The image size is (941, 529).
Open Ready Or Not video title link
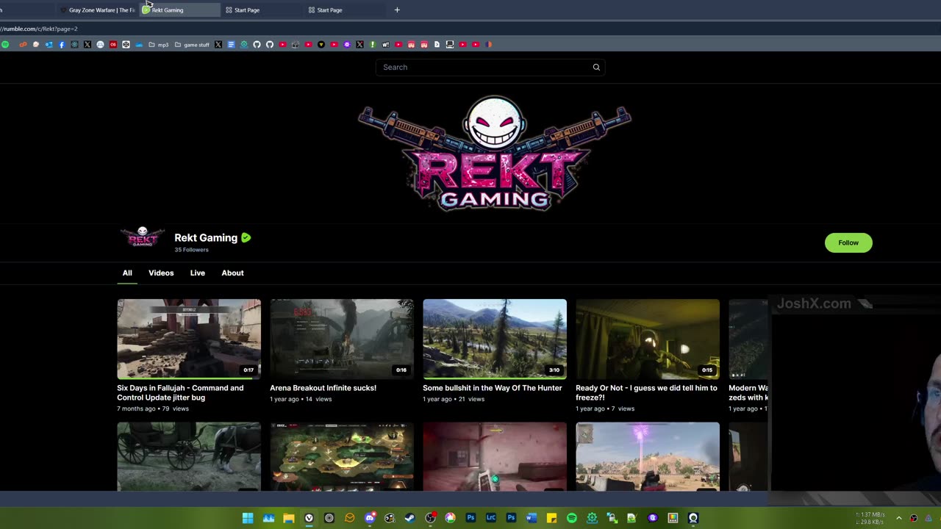coord(646,392)
